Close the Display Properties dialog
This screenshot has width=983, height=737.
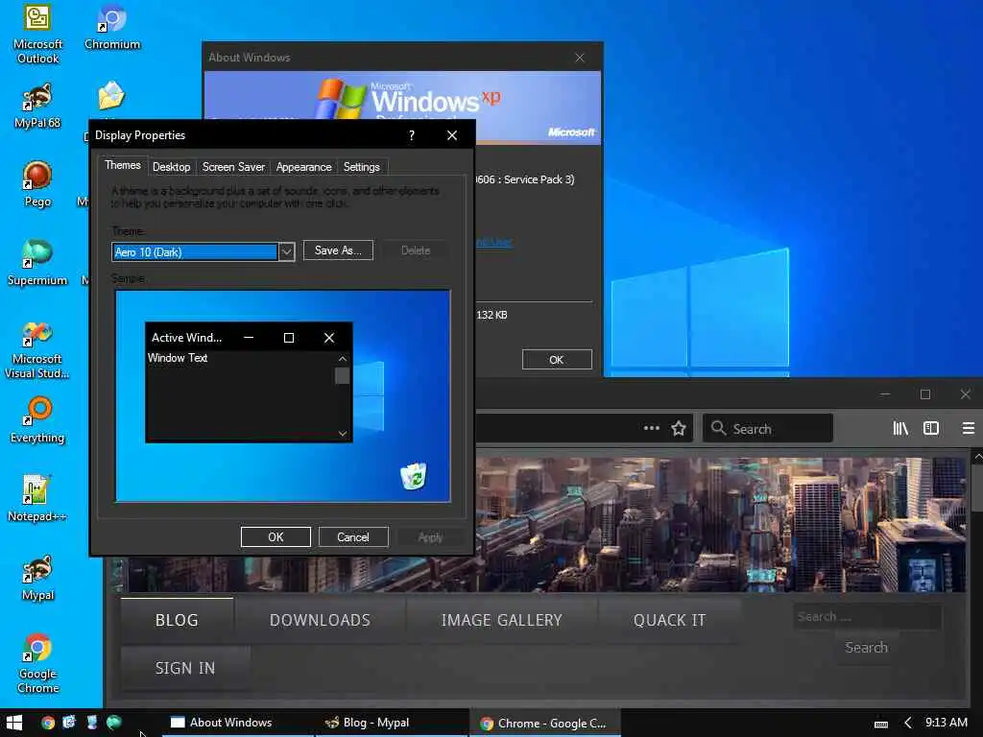pyautogui.click(x=452, y=135)
